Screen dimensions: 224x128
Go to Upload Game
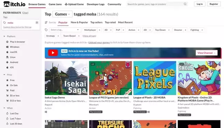[74, 4]
